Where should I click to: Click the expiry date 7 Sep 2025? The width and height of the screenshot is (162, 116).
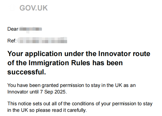click(x=53, y=92)
